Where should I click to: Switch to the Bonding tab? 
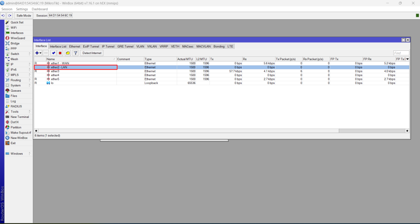click(x=219, y=47)
